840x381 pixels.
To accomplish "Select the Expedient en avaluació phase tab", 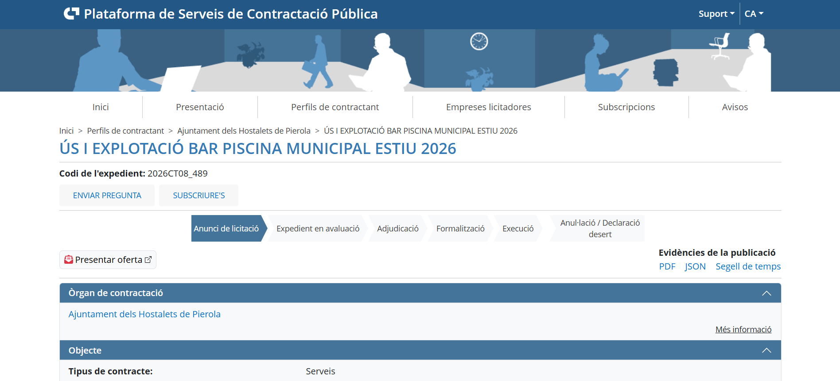I will [318, 229].
